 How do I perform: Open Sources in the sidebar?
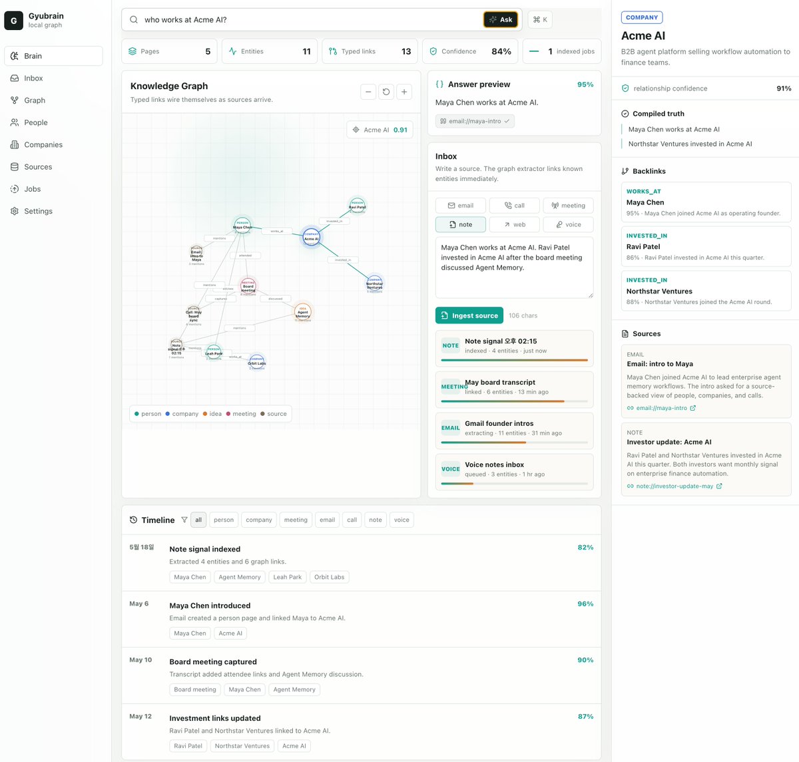(x=53, y=167)
